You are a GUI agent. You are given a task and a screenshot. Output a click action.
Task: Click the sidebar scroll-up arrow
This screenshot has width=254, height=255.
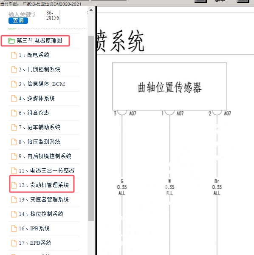tap(91, 10)
